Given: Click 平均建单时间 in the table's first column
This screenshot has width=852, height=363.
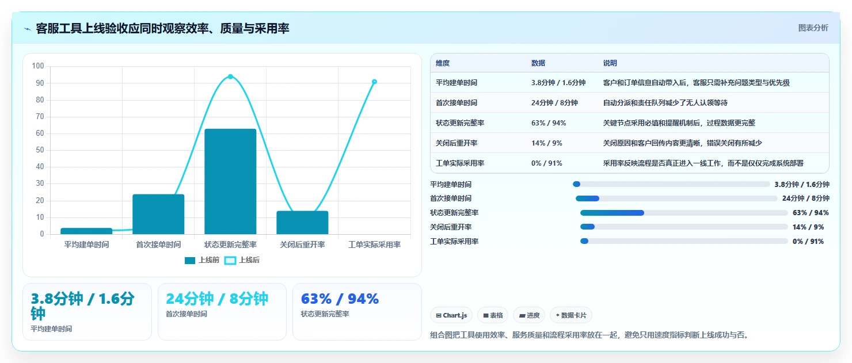Looking at the screenshot, I should 457,83.
